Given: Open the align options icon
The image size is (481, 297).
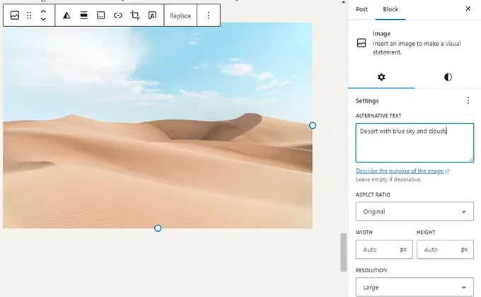Looking at the screenshot, I should pos(84,16).
